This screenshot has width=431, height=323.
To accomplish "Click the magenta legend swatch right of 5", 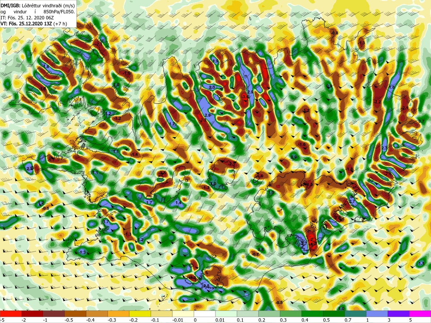I will pos(420,314).
